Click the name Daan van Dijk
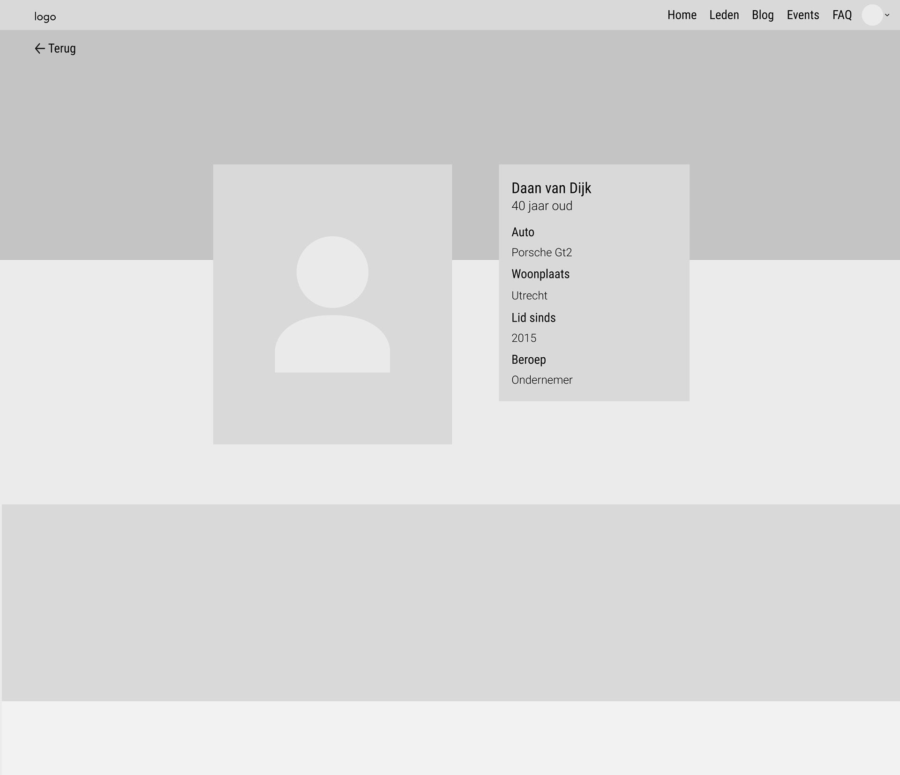Image resolution: width=900 pixels, height=775 pixels. pyautogui.click(x=551, y=188)
